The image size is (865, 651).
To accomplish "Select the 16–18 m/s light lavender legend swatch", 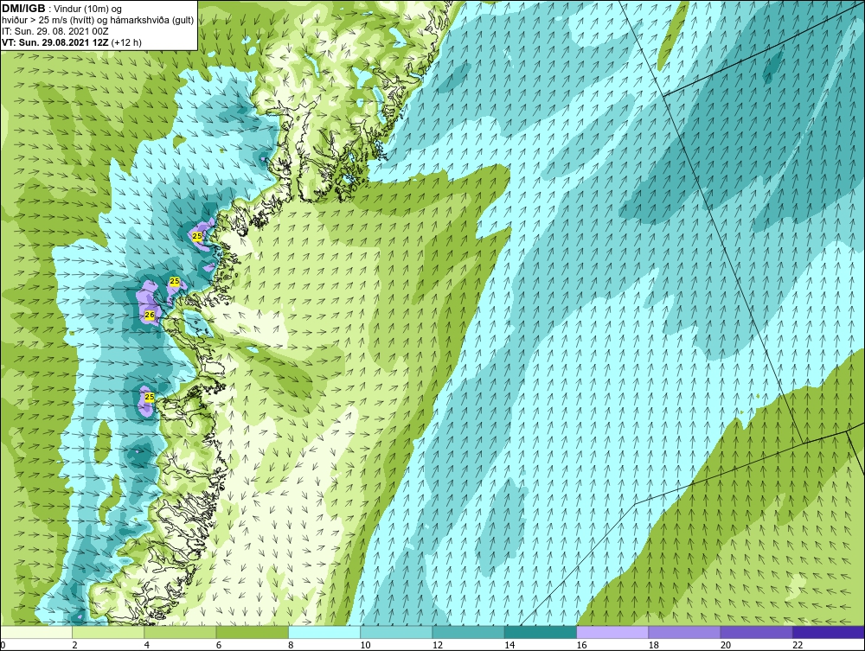I will point(612,632).
